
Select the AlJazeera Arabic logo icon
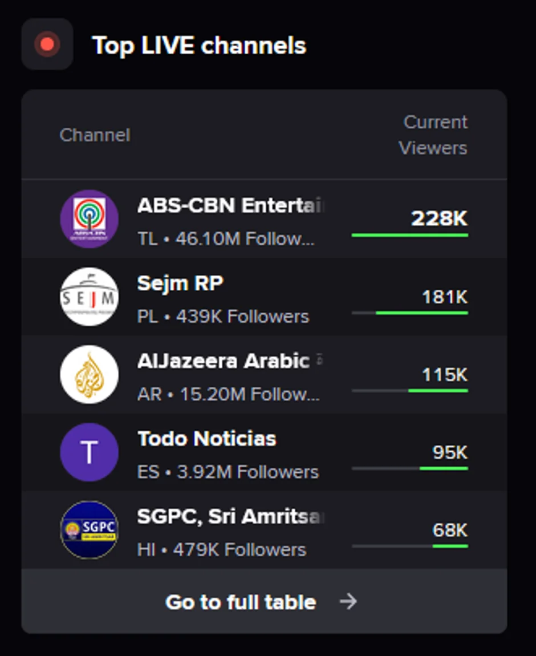coord(90,375)
